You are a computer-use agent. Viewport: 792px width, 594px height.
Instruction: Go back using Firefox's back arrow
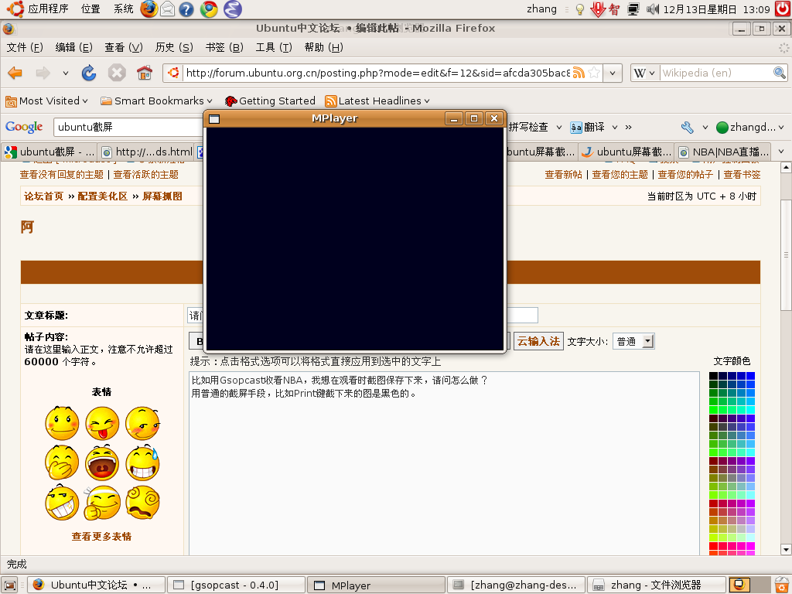[x=15, y=73]
